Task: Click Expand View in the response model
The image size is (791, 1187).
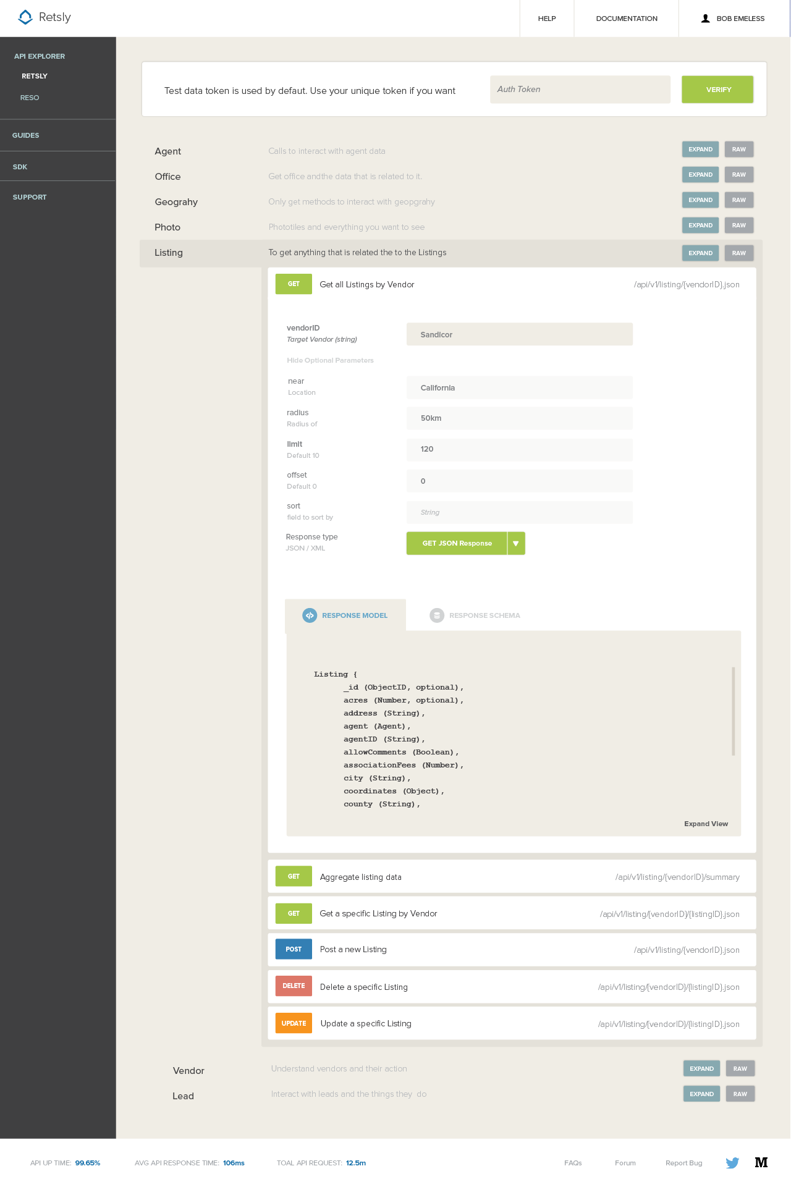Action: [706, 824]
